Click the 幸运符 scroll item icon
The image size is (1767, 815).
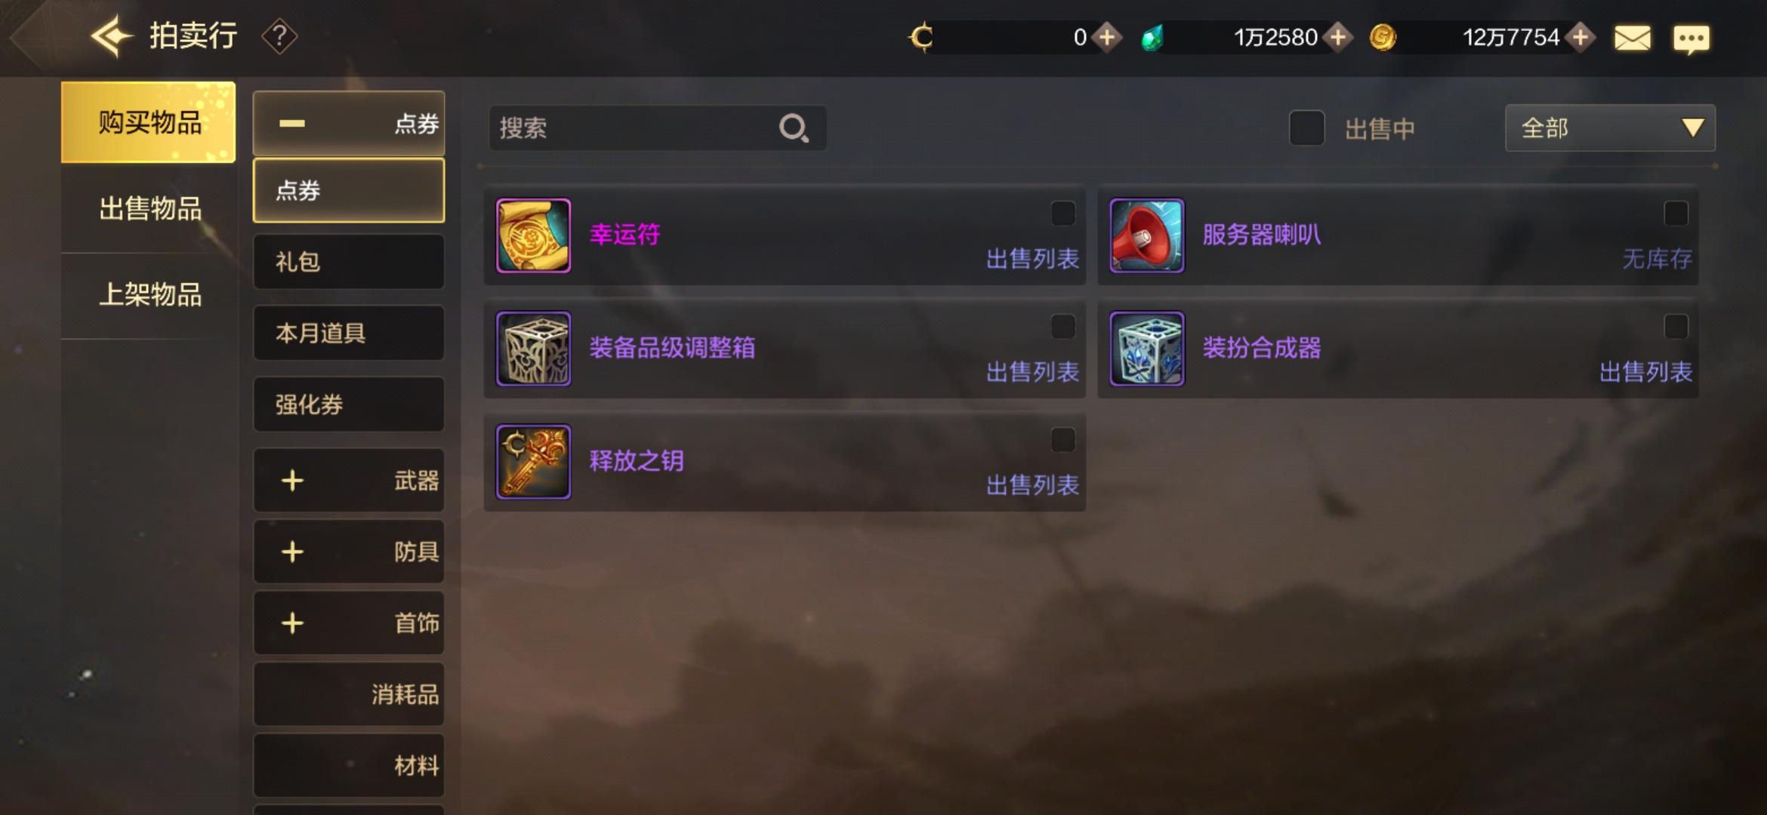[x=533, y=235]
